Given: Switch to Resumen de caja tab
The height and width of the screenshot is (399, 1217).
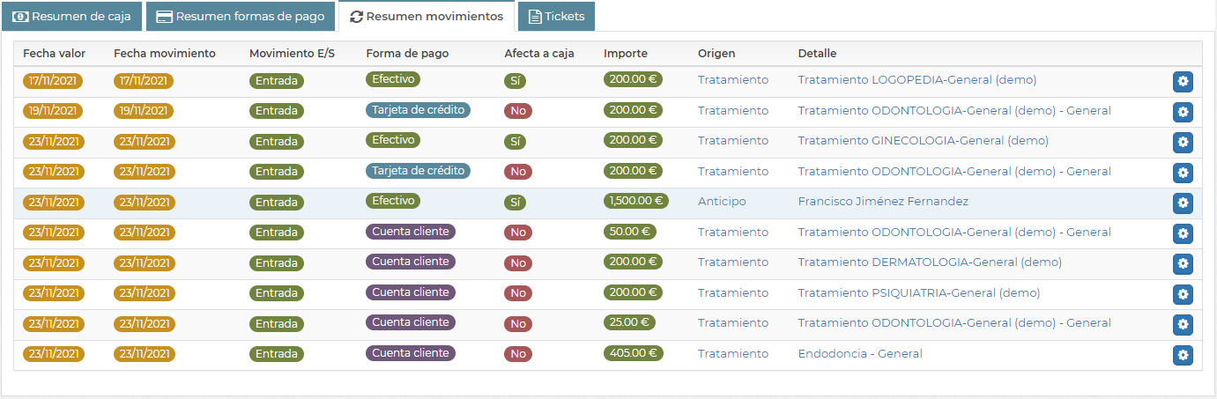Looking at the screenshot, I should click(x=71, y=17).
